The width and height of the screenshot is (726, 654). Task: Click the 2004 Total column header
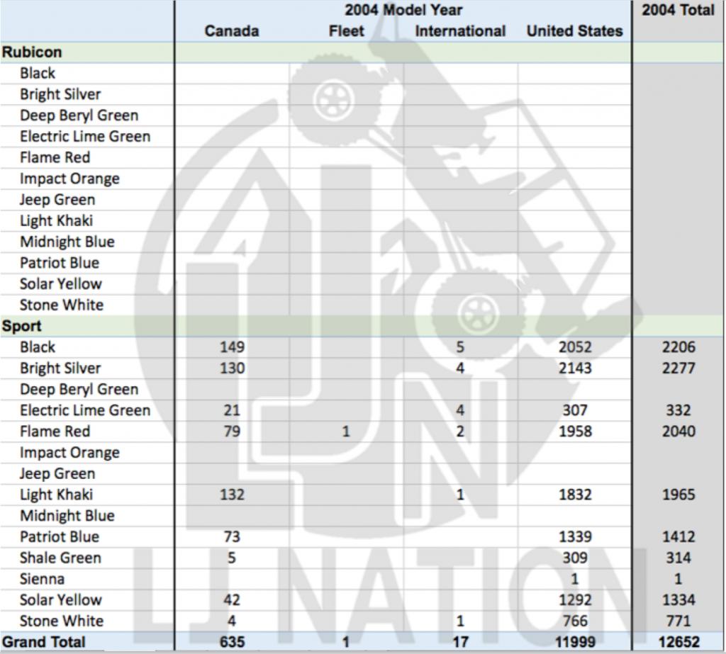click(x=678, y=11)
